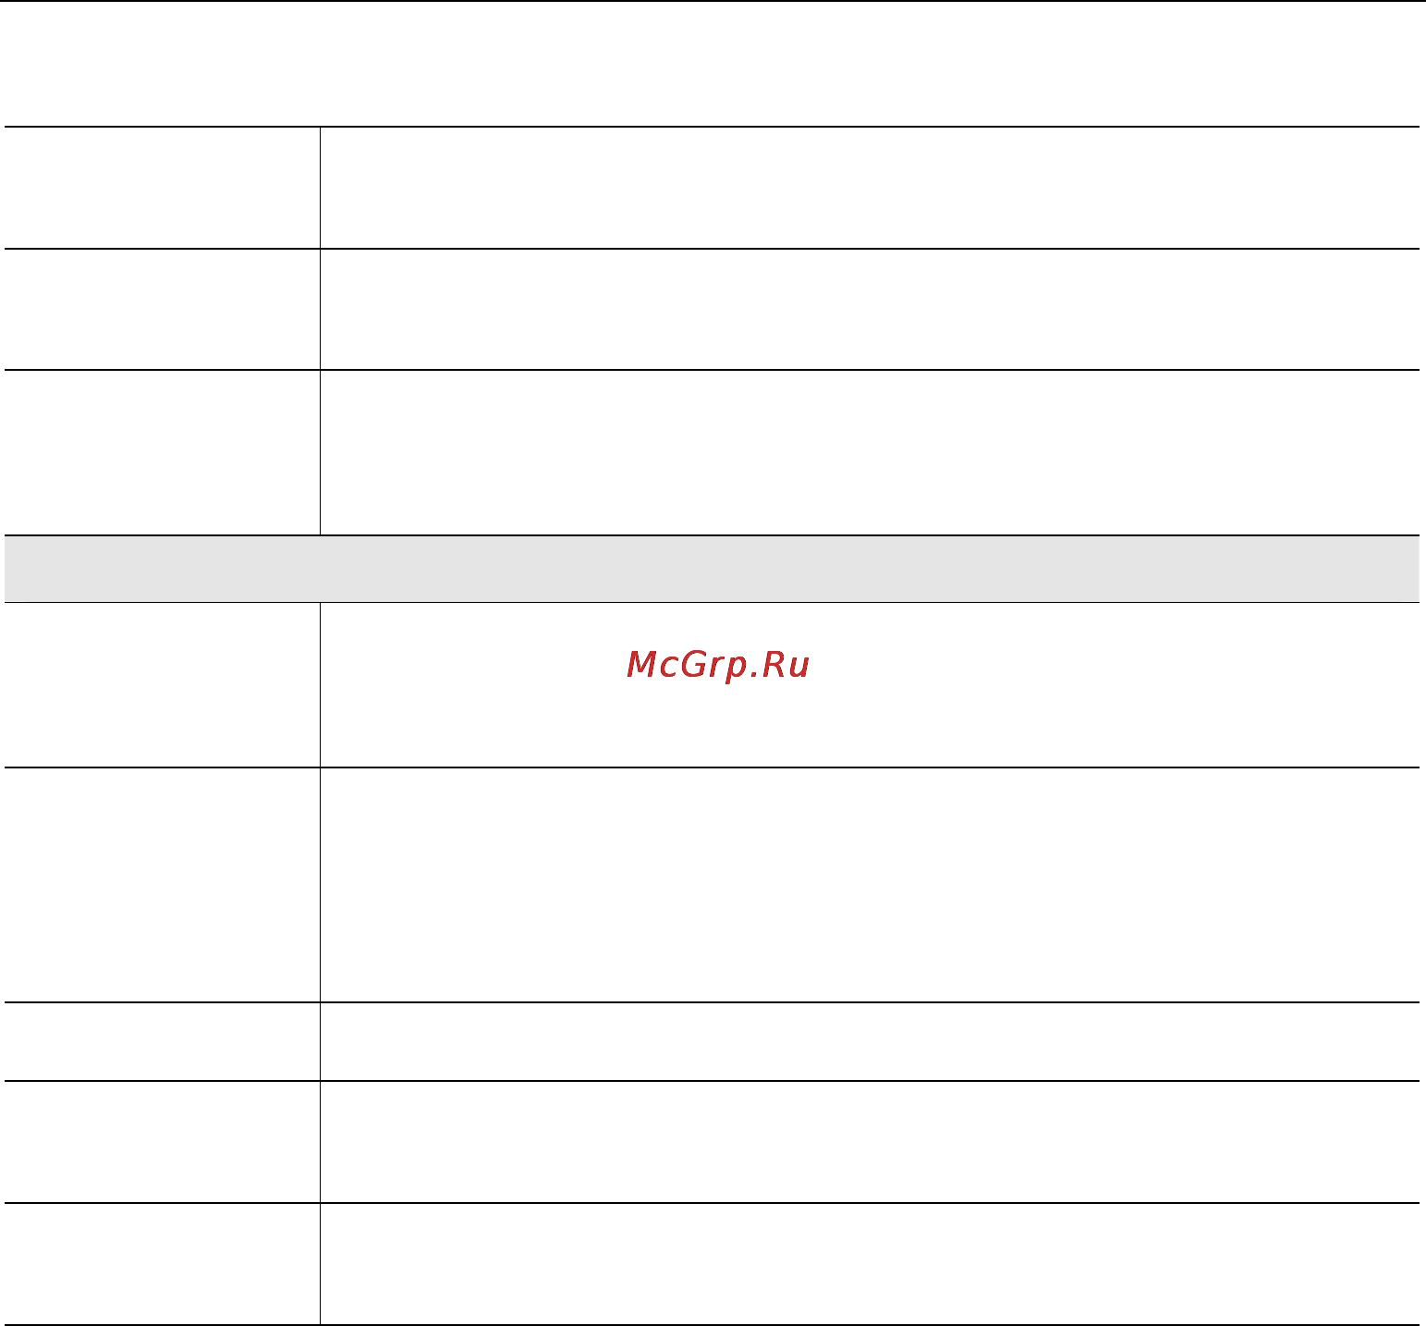This screenshot has width=1426, height=1326.
Task: Click the wide right cell of the tallest table row
Action: coord(870,885)
